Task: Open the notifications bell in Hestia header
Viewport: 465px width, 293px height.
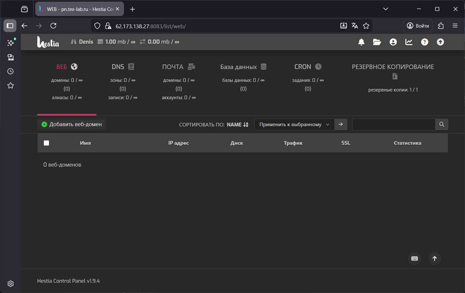Action: coord(361,42)
